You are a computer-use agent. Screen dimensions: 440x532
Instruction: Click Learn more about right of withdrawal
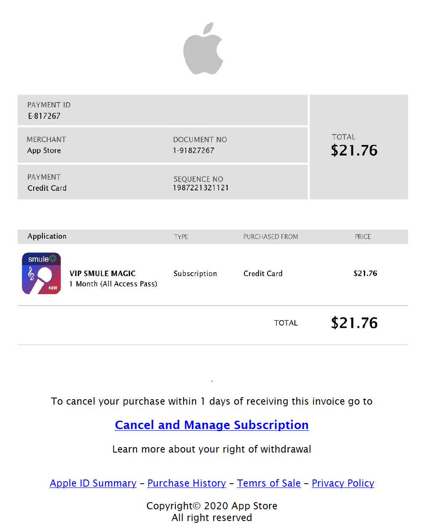212,449
